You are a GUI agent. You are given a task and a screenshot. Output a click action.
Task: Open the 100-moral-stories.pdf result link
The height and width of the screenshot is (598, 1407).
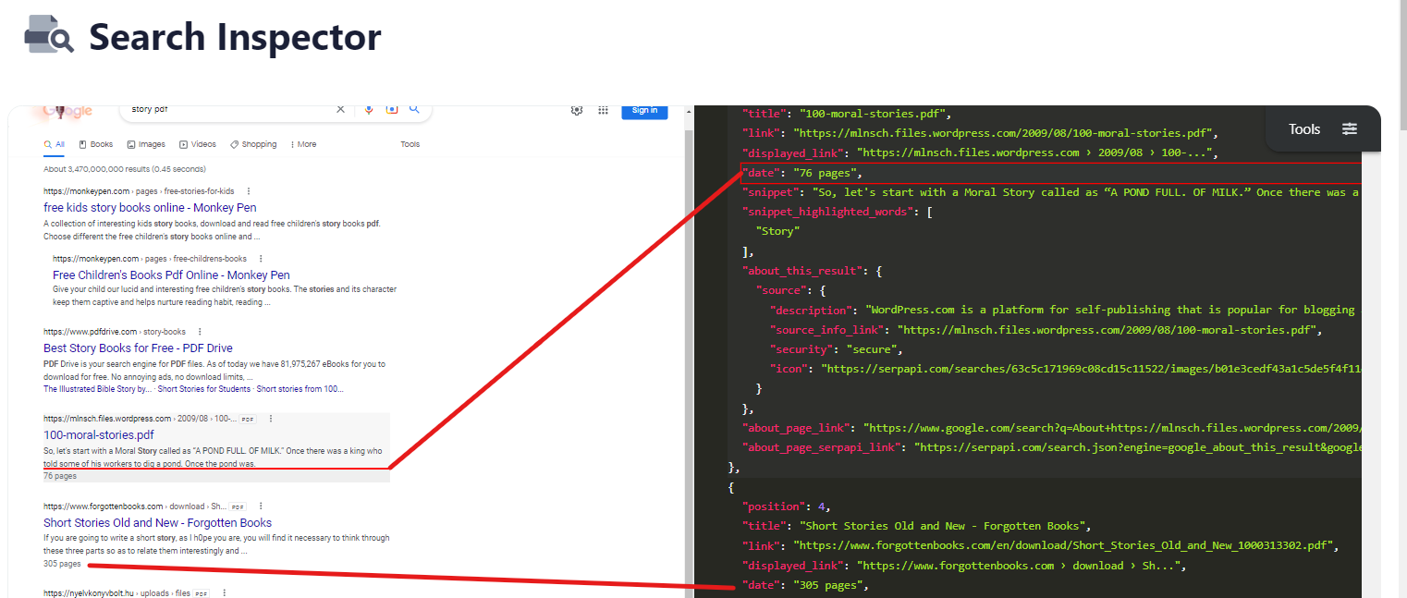coord(98,434)
